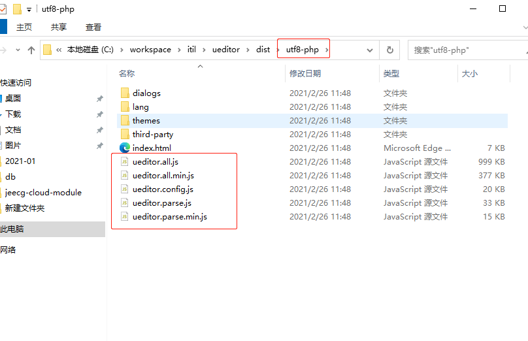Click the search utf8-php box
The width and height of the screenshot is (528, 341).
pos(467,50)
